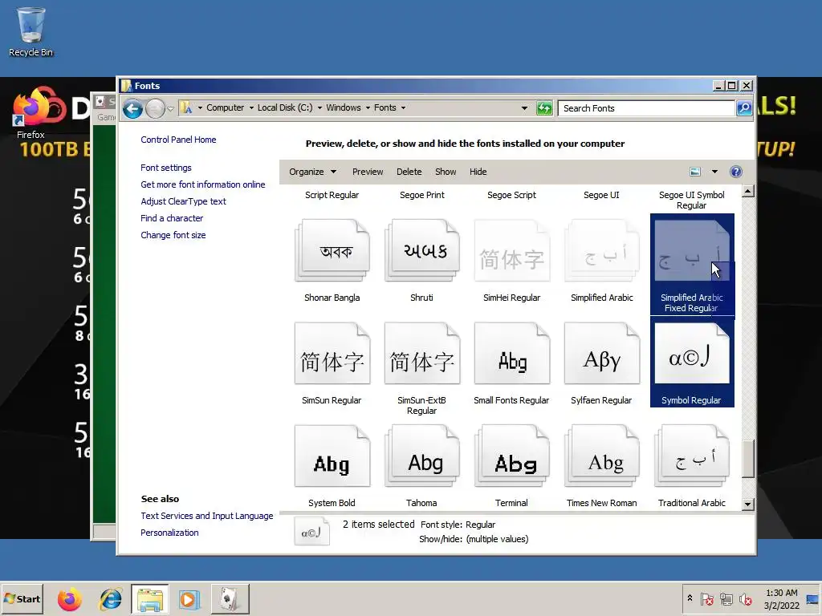Open Windows Media Player taskbar icon

click(x=189, y=599)
